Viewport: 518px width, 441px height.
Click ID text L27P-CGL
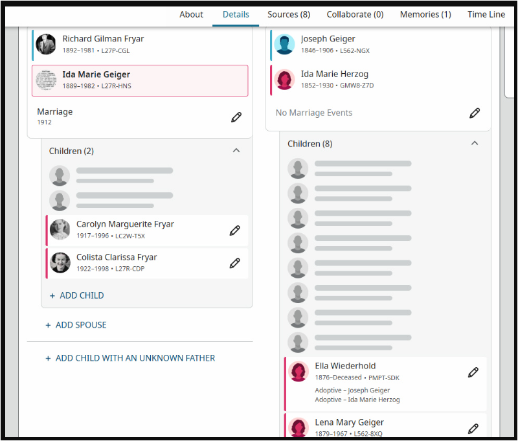115,51
